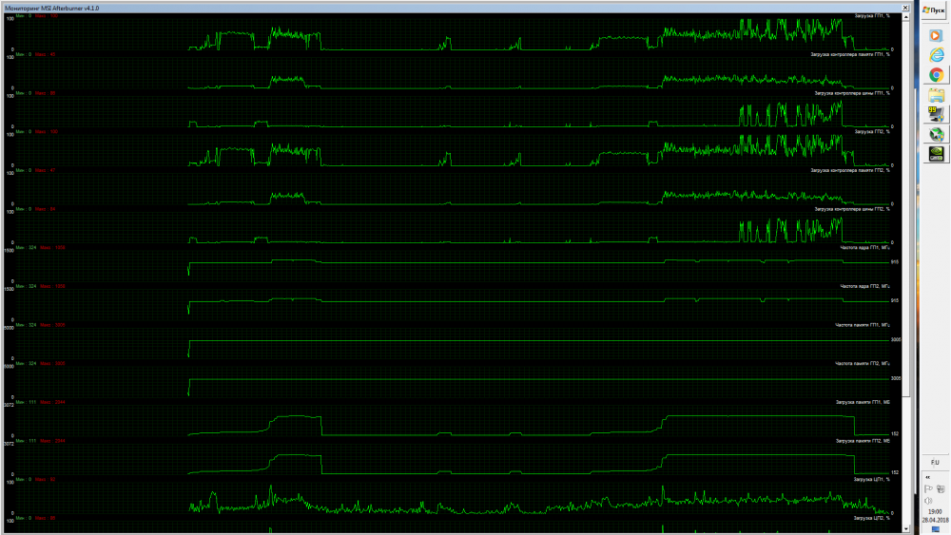The width and height of the screenshot is (951, 535).
Task: Open Windows Explorer folder icon
Action: (936, 94)
